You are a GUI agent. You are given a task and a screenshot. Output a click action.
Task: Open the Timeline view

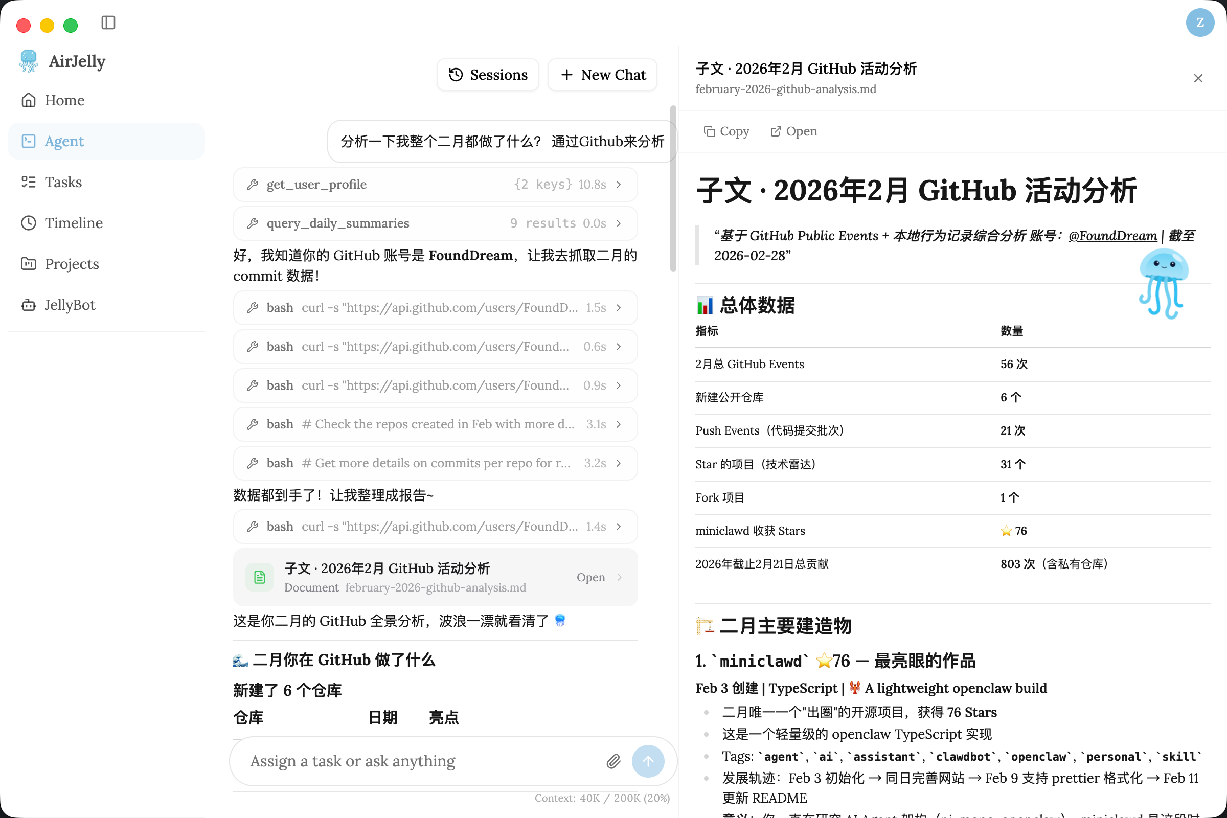73,223
